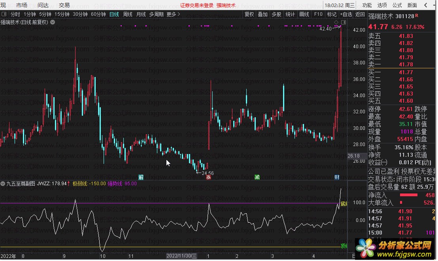
Task: Click the blue 财 marker on the chart
Action: pyautogui.click(x=337, y=177)
